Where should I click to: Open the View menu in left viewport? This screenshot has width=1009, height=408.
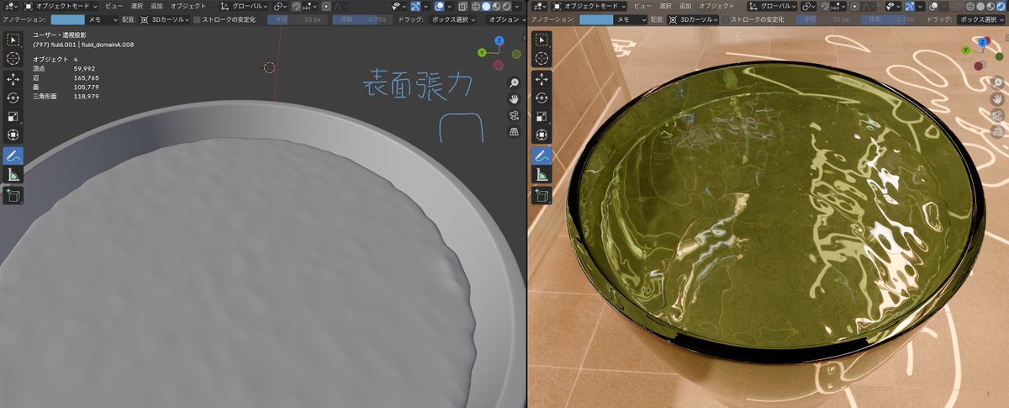tap(113, 6)
